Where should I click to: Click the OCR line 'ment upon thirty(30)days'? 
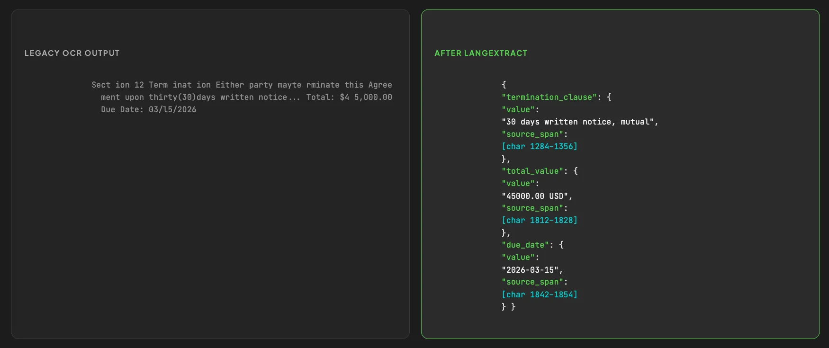246,97
